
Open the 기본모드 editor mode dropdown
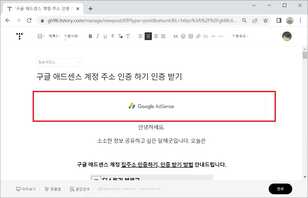click(240, 36)
